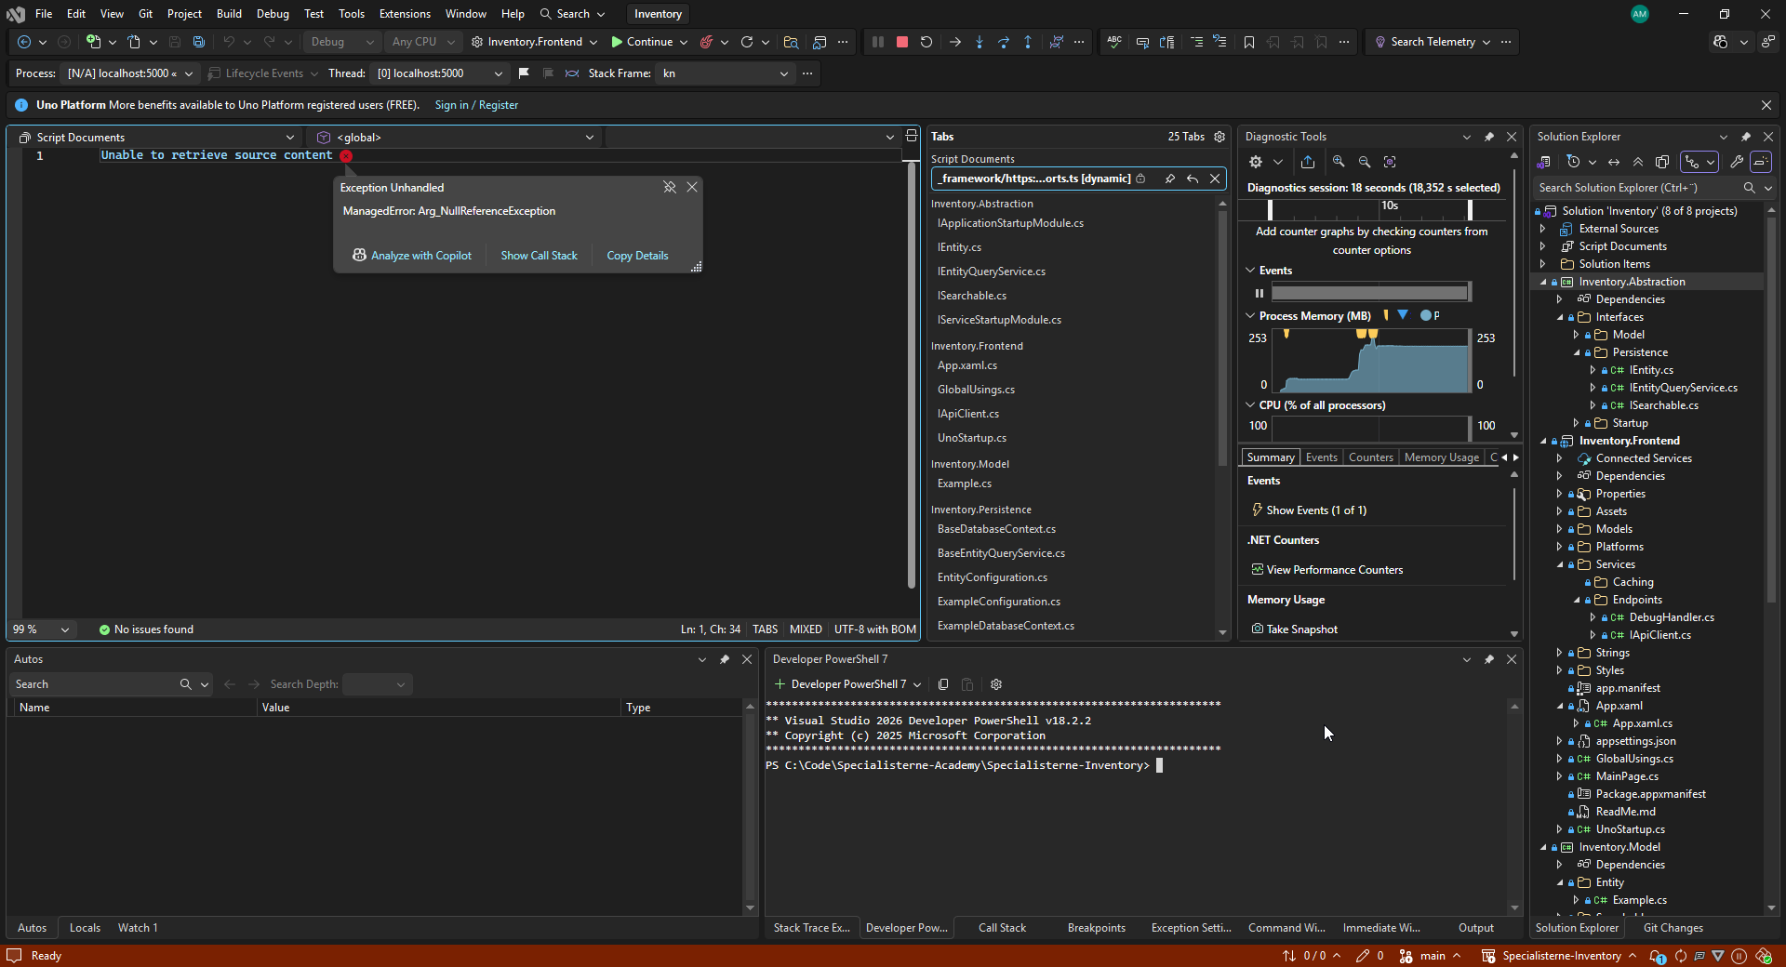
Task: Click the Step Into arrow icon
Action: (x=979, y=42)
